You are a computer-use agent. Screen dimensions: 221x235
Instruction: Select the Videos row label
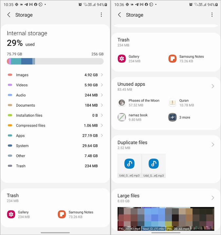pyautogui.click(x=22, y=85)
